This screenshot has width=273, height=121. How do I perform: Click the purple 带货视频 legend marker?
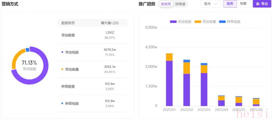(173, 22)
